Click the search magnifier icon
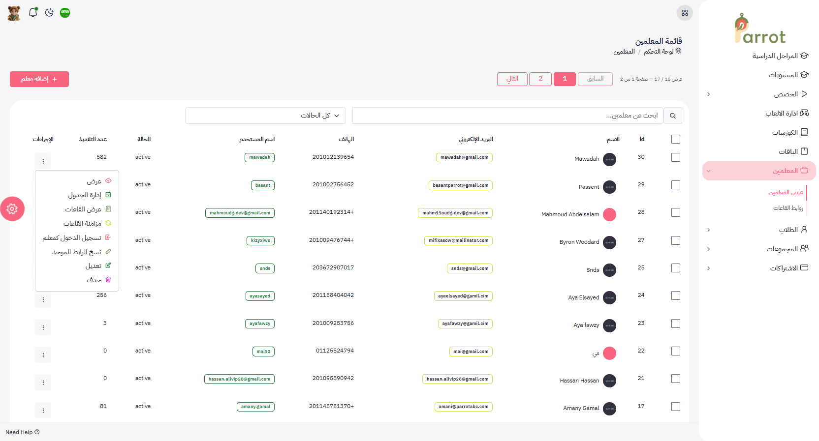This screenshot has height=441, width=819. [672, 116]
